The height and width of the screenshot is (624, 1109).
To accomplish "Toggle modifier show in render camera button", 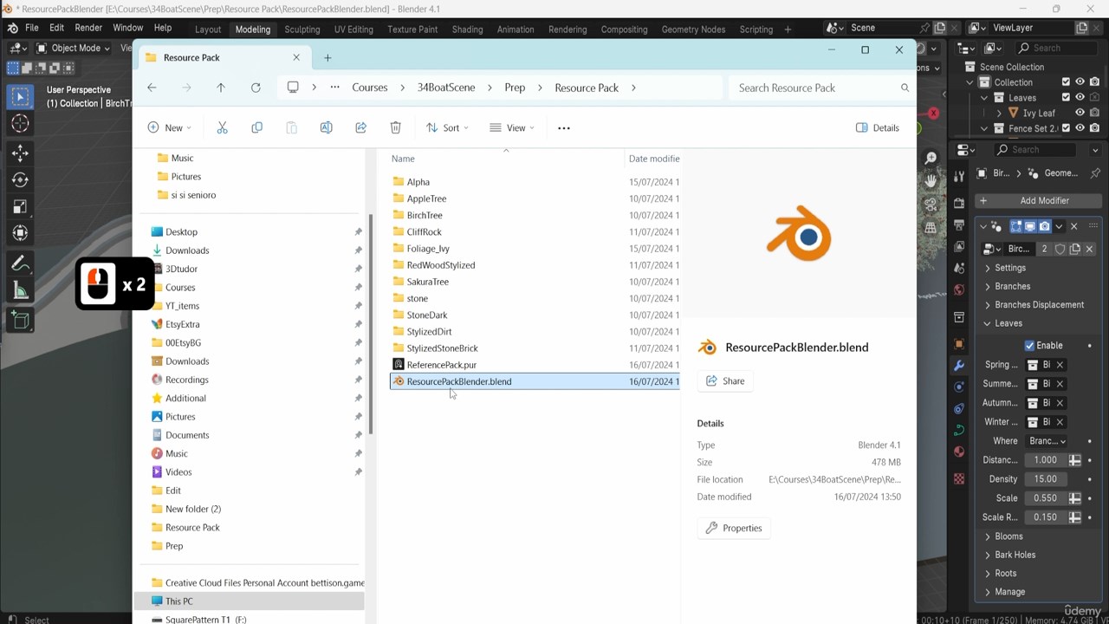I will pyautogui.click(x=1045, y=226).
